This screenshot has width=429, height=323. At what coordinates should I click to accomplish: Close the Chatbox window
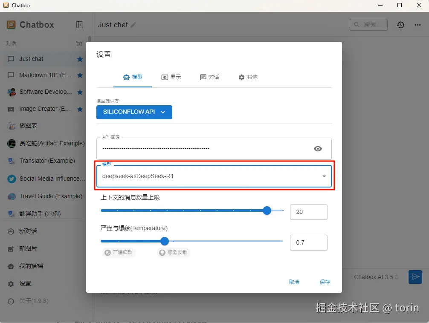[x=419, y=5]
